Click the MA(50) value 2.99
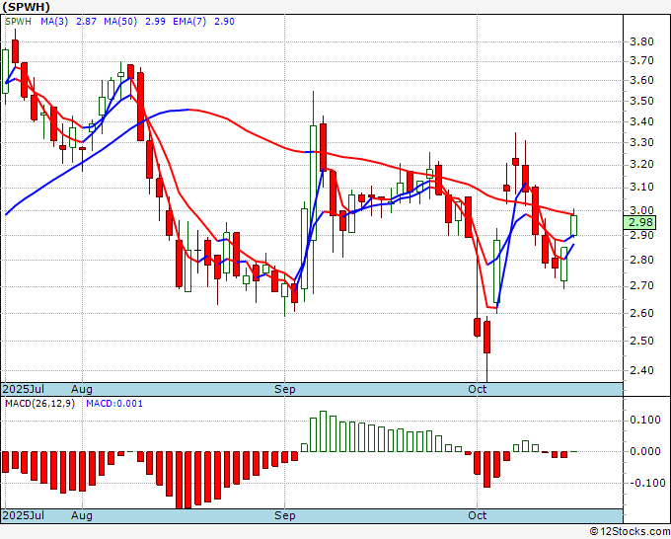 coord(155,22)
